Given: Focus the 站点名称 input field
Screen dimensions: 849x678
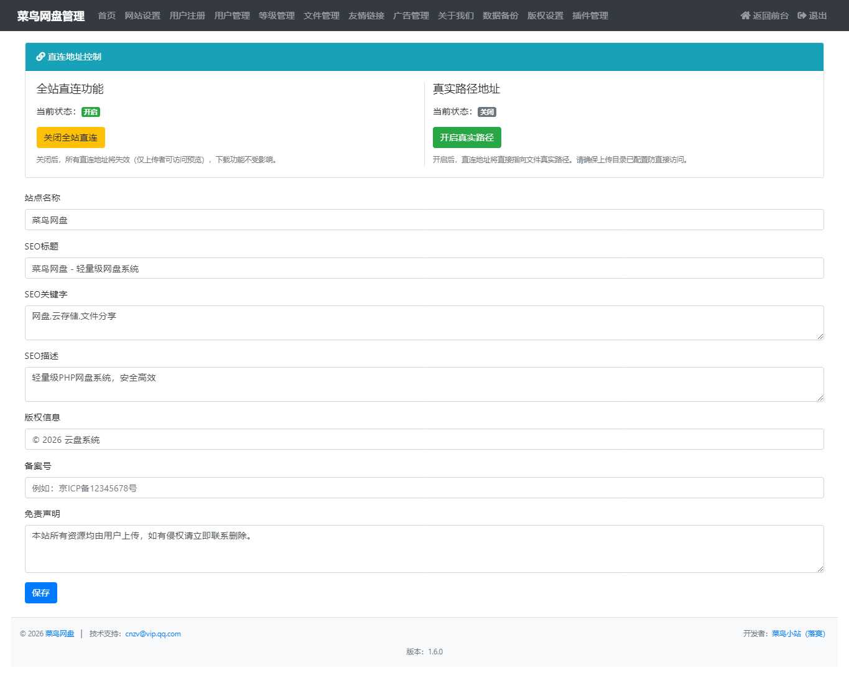Looking at the screenshot, I should [x=424, y=220].
